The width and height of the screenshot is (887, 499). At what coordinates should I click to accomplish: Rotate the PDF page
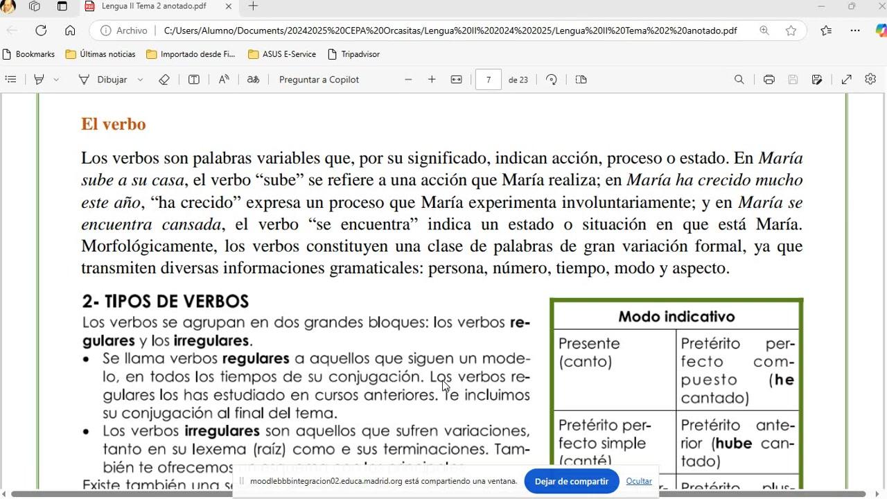tap(552, 80)
